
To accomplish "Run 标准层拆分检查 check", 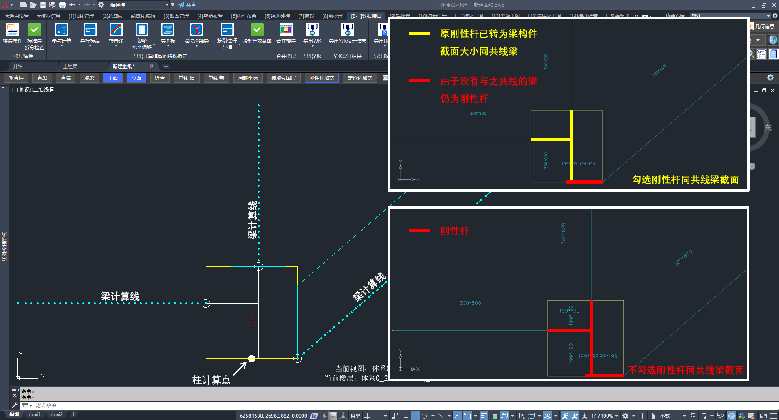I will point(34,30).
